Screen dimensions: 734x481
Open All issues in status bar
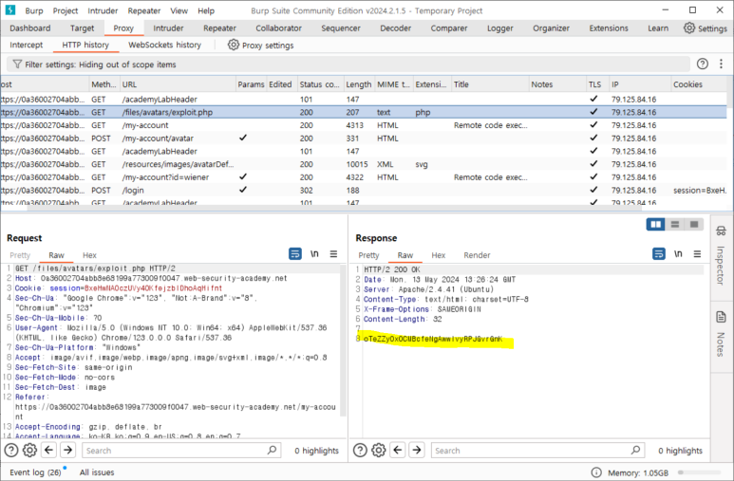click(x=97, y=472)
